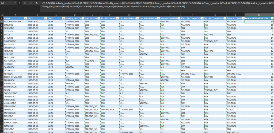274x133 pixels.
Task: Open the MAIN INDICATOR SUM filter dropdown
Action: coord(272,18)
